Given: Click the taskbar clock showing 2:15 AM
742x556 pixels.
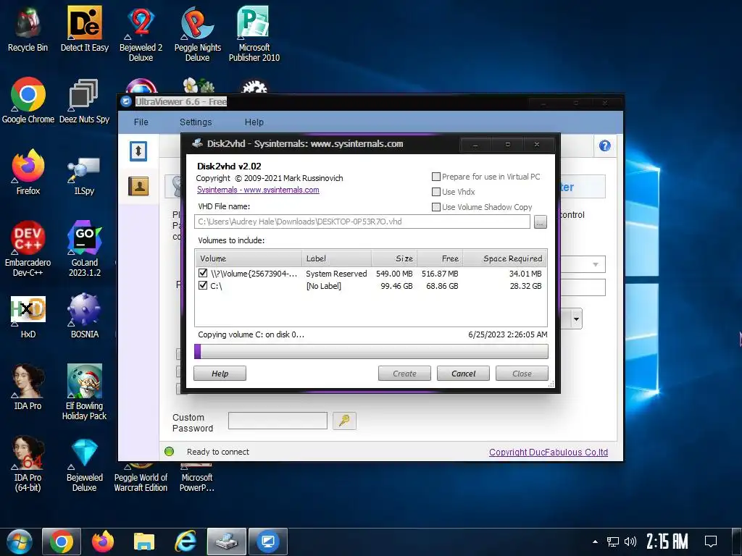Looking at the screenshot, I should [x=667, y=542].
